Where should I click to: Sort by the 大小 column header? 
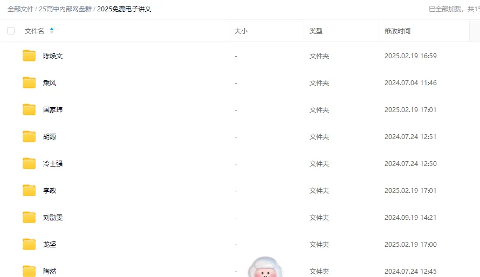[241, 31]
